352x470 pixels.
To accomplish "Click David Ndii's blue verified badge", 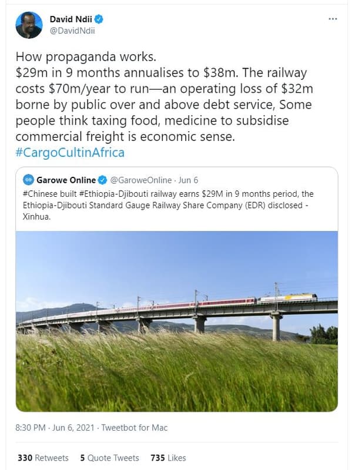I will [x=98, y=18].
